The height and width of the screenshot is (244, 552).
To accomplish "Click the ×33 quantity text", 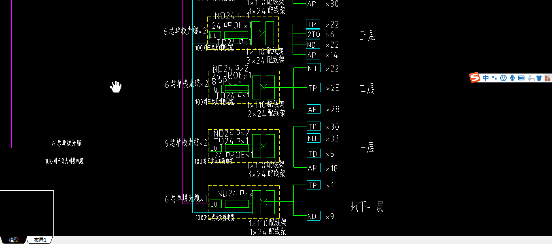I will pos(332,139).
